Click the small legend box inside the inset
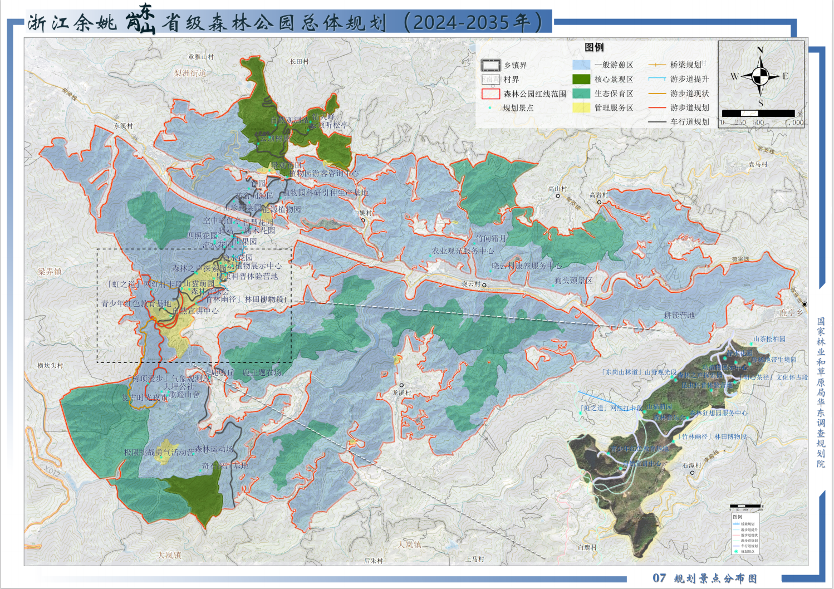 pyautogui.click(x=746, y=533)
